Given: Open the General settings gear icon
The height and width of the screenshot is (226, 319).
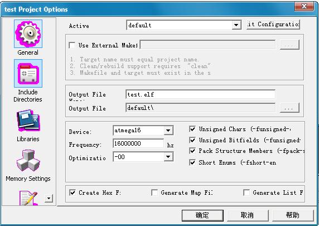Looking at the screenshot, I should coord(28,34).
